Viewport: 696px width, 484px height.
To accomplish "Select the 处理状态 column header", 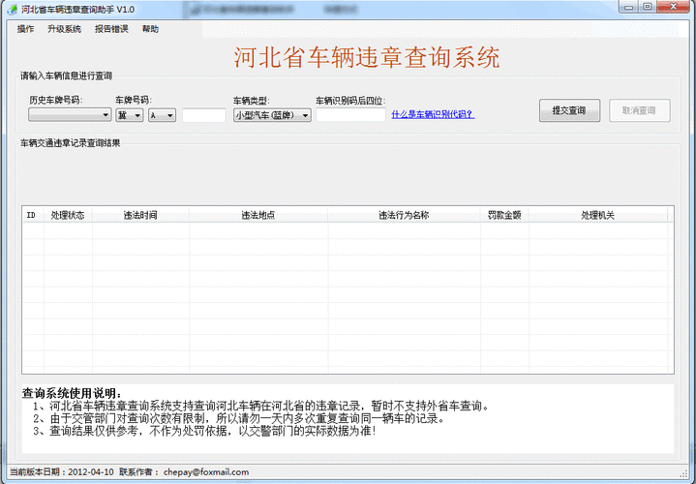I will point(68,215).
